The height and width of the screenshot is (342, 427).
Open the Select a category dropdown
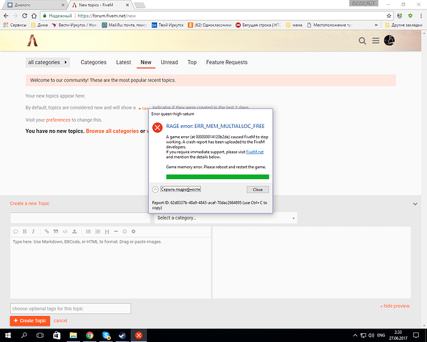click(x=225, y=218)
